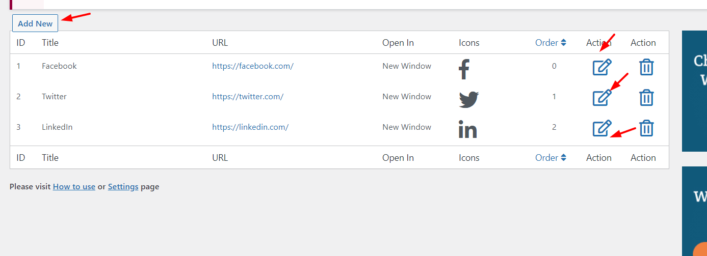Delete the Facebook entry with trash icon
This screenshot has width=707, height=256.
tap(646, 67)
